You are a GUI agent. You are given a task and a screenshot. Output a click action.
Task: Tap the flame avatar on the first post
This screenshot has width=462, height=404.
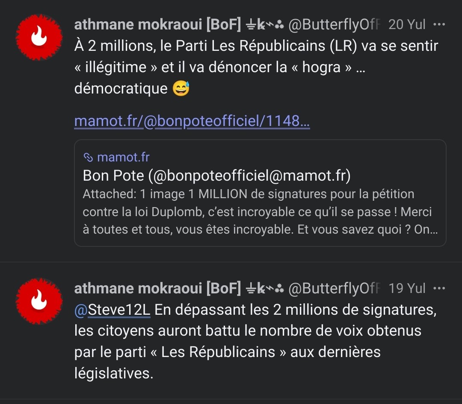pos(39,37)
